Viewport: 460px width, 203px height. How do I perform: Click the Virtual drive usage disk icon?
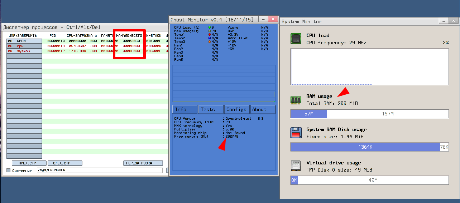coord(296,166)
